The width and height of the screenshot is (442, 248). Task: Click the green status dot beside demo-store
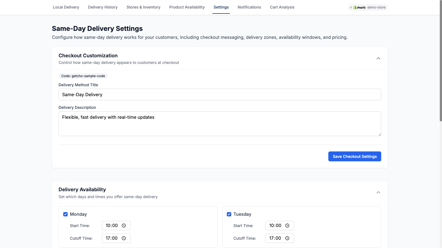coord(351,7)
